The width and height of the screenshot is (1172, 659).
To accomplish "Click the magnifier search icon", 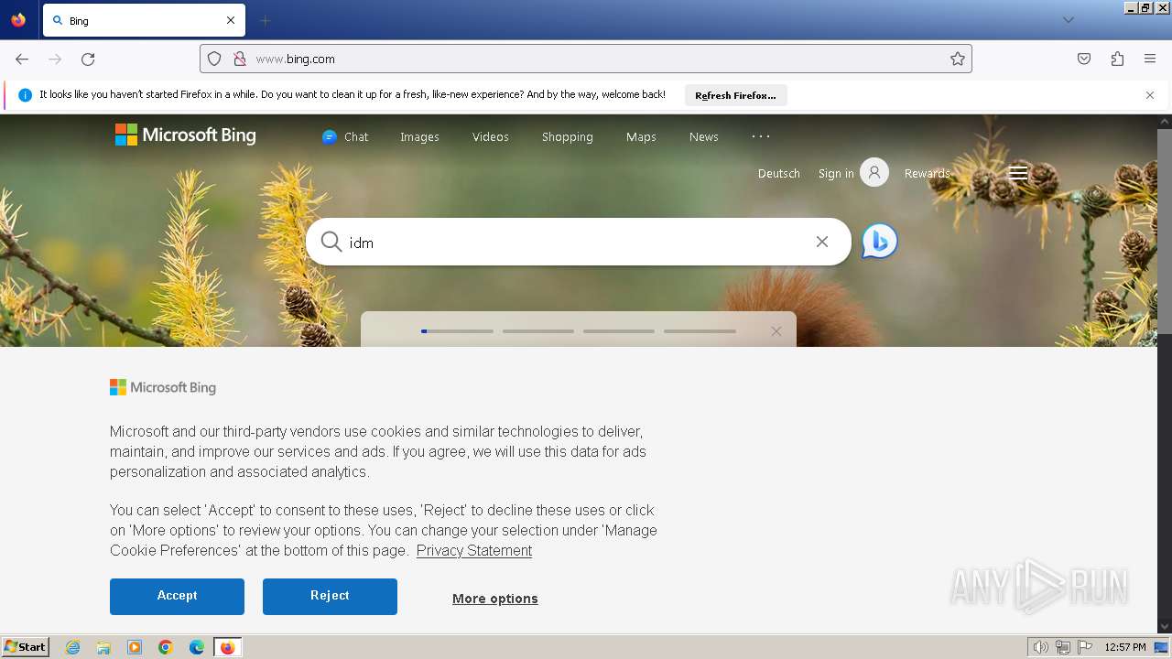I will (x=331, y=242).
